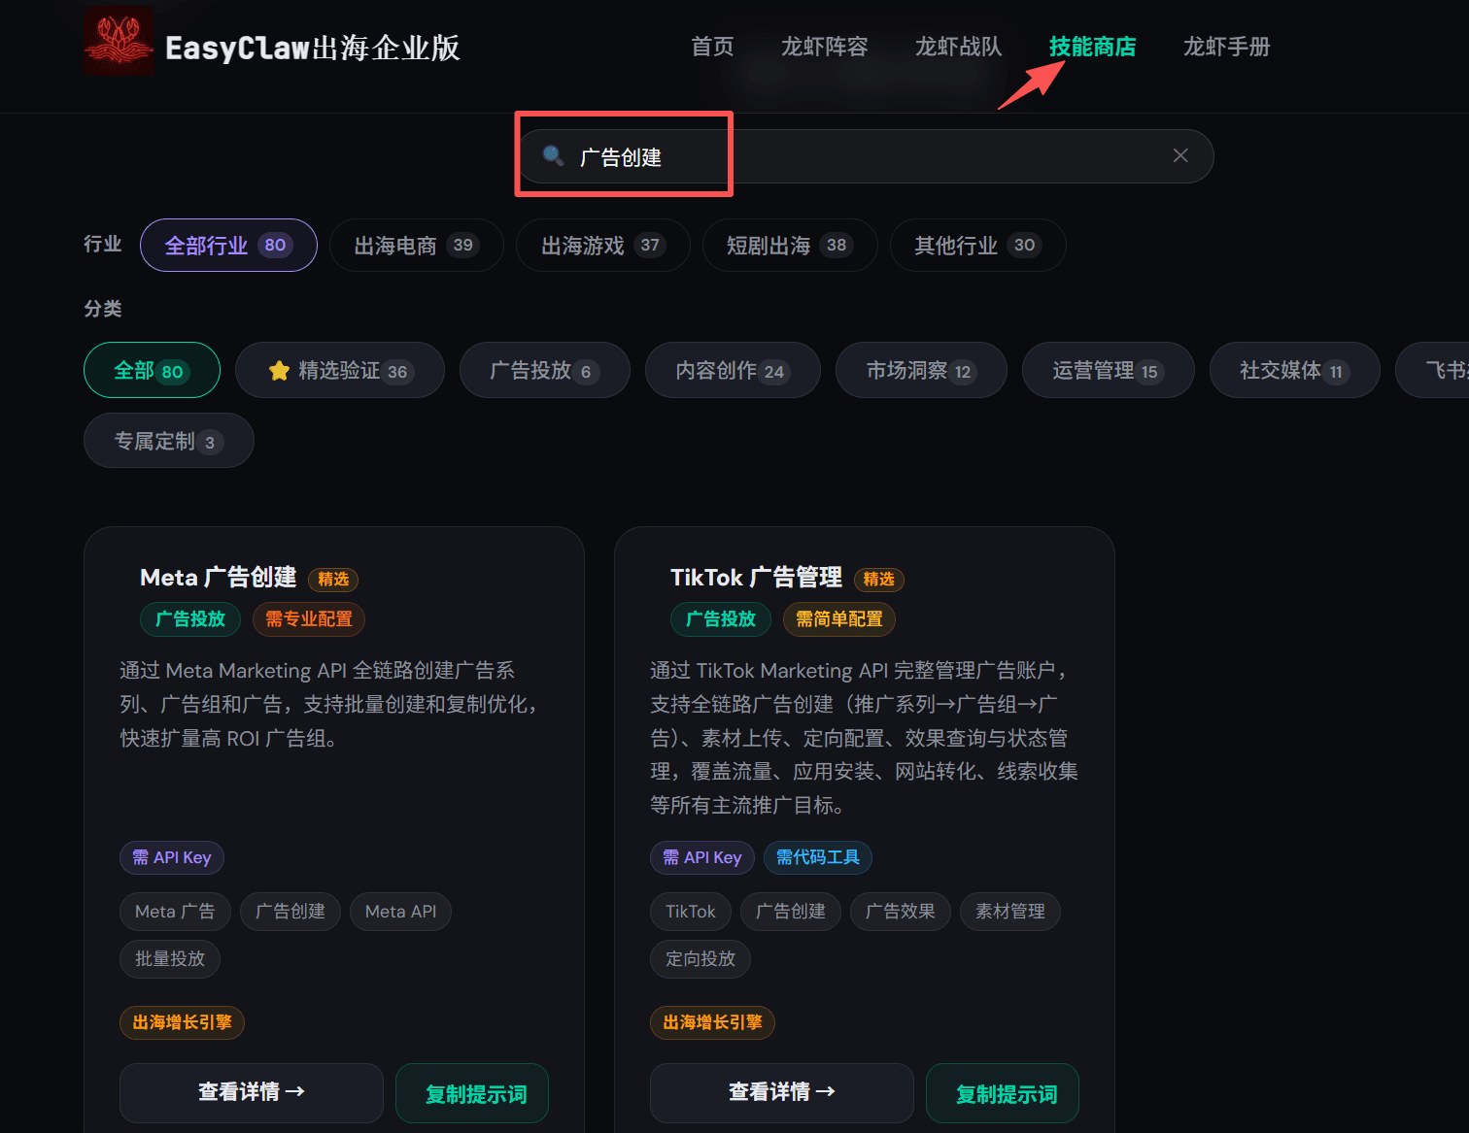Enable the 短剧出海 industry filter

(789, 245)
